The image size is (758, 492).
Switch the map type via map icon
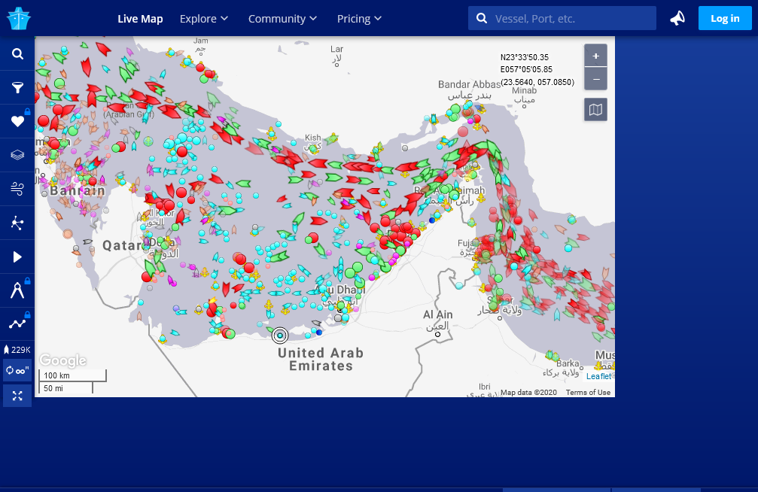pos(595,110)
